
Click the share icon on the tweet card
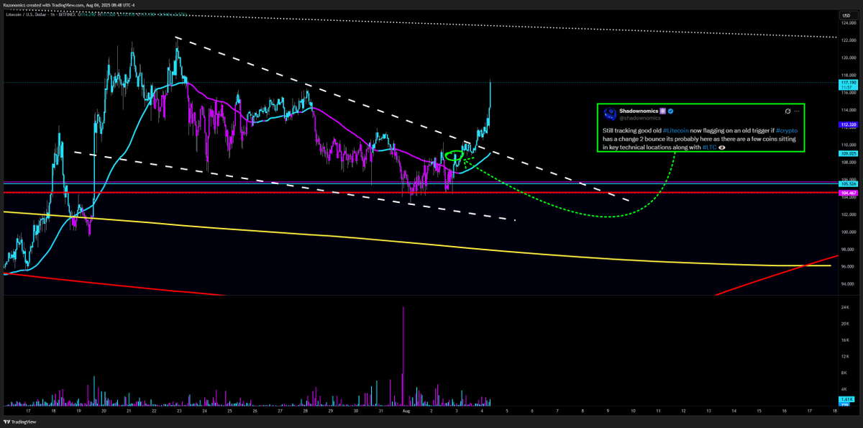pyautogui.click(x=789, y=111)
